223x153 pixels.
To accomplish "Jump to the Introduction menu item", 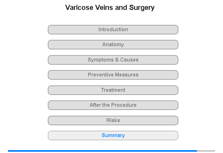I will point(113,30).
